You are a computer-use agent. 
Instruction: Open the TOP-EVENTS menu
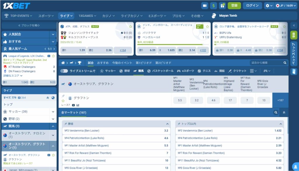pyautogui.click(x=18, y=16)
